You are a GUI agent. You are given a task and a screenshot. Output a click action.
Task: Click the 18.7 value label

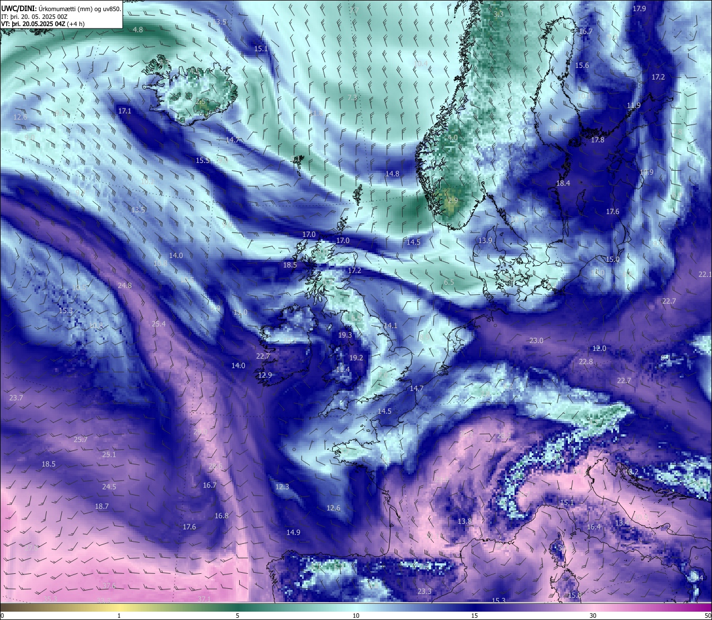click(x=102, y=506)
